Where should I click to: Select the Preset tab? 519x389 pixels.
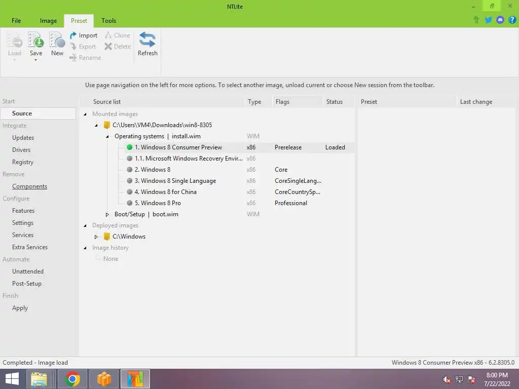click(79, 20)
